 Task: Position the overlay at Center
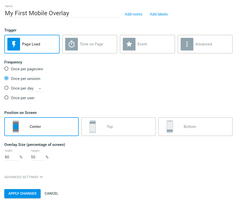[41, 127]
